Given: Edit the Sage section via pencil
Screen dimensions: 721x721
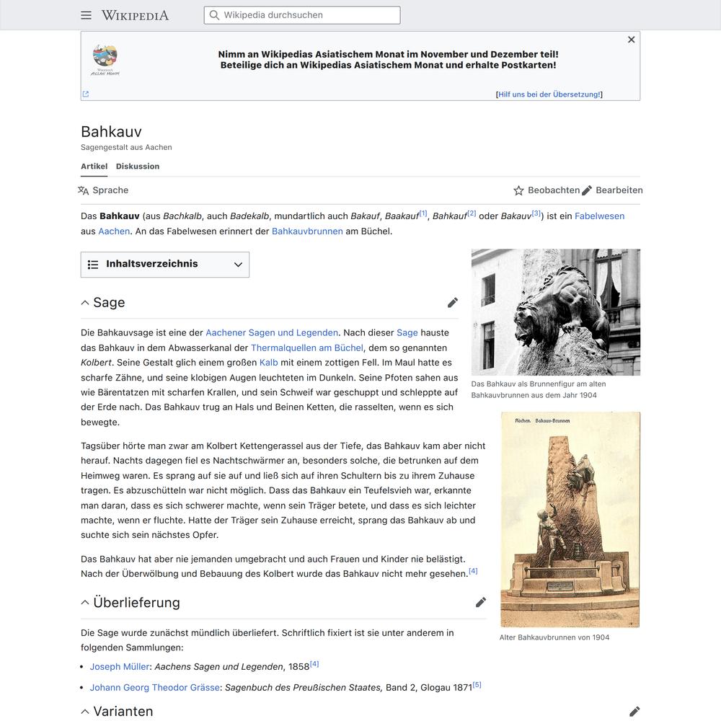Looking at the screenshot, I should pos(452,303).
